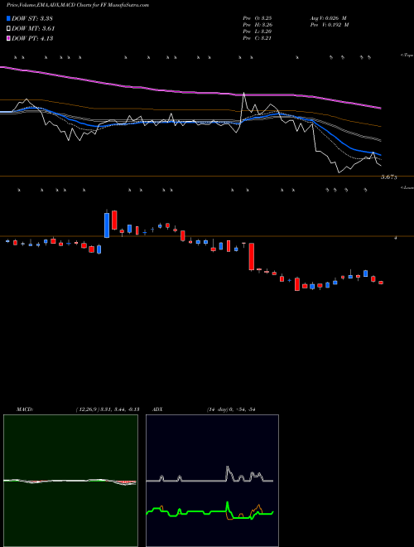Click the white DOW MT legend swatch
Viewport: 414px width, 547px height.
point(8,29)
